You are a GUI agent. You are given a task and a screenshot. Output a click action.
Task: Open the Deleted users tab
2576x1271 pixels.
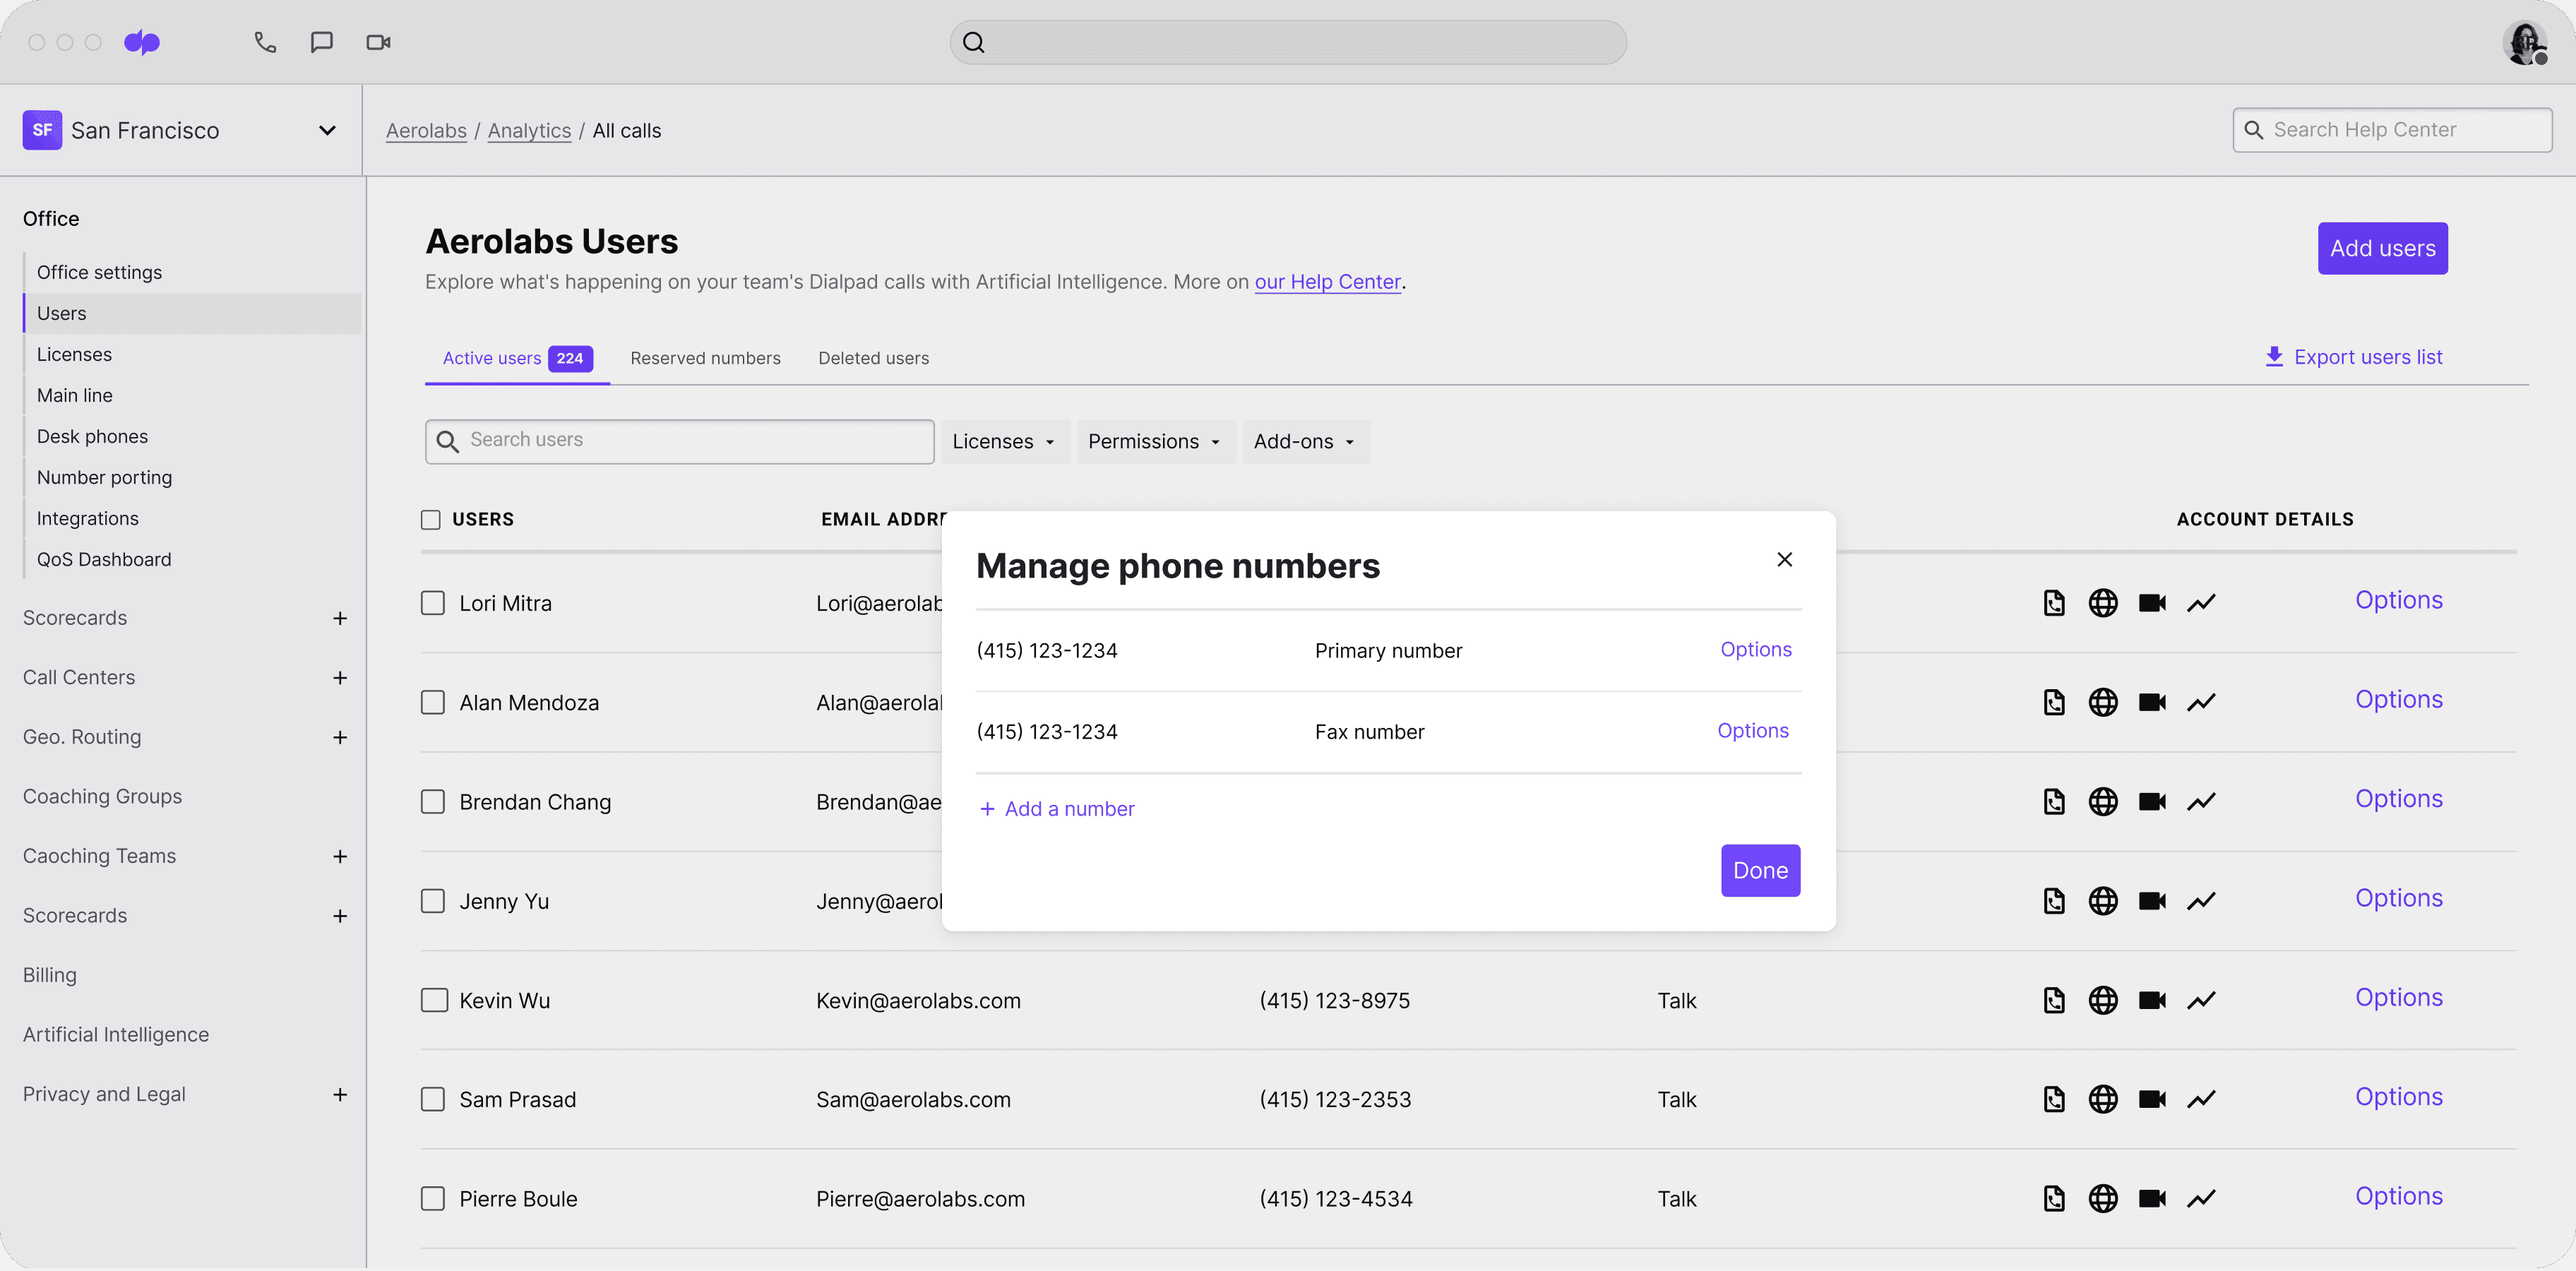pyautogui.click(x=873, y=358)
